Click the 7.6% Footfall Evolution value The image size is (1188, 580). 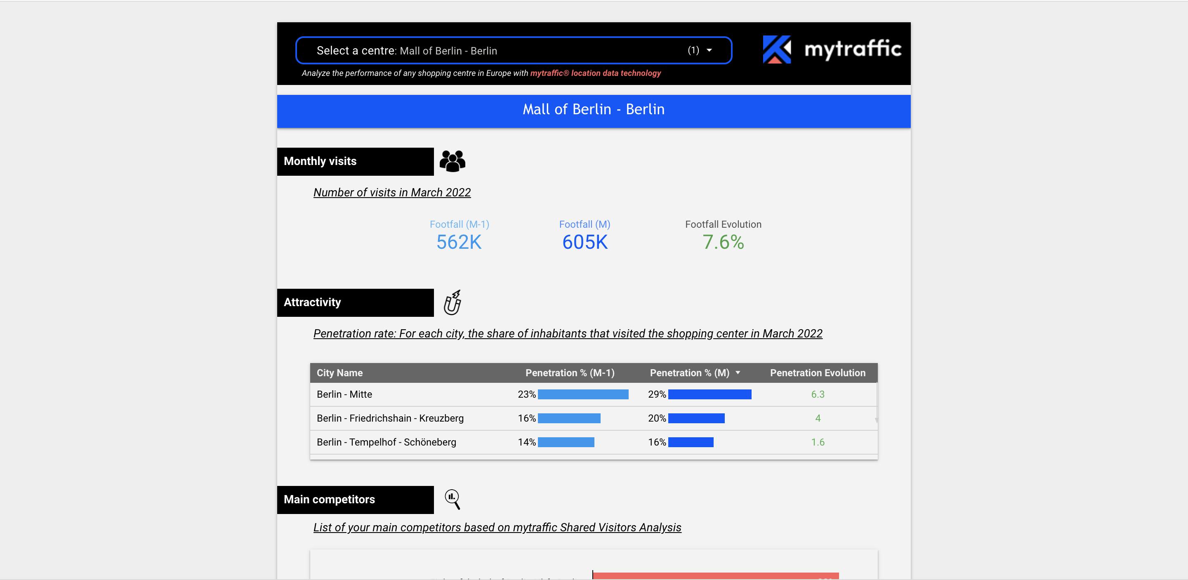tap(723, 242)
